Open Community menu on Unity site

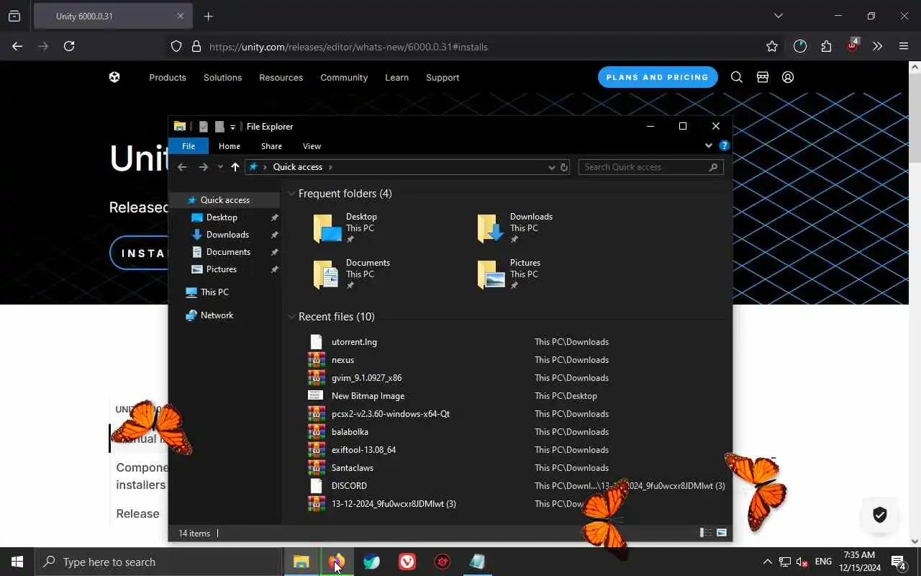click(344, 78)
